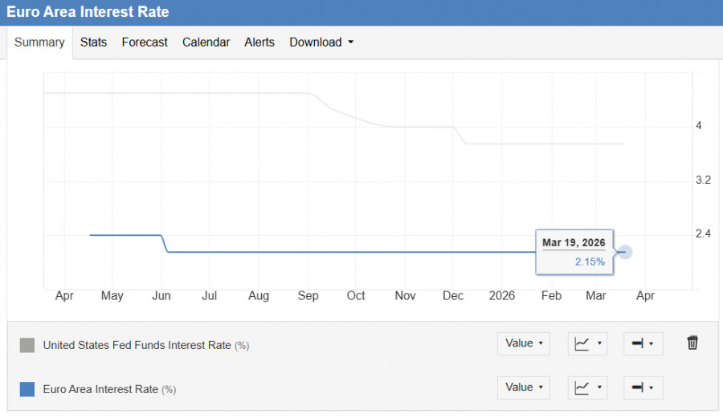723x418 pixels.
Task: Open axis position menu for Euro Area
Action: tap(643, 388)
